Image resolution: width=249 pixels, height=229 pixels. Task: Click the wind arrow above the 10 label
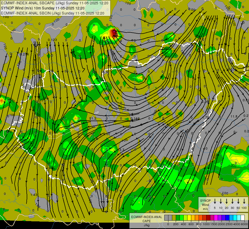click(x=221, y=201)
